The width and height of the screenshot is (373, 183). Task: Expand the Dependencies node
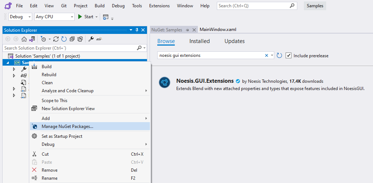point(14,75)
